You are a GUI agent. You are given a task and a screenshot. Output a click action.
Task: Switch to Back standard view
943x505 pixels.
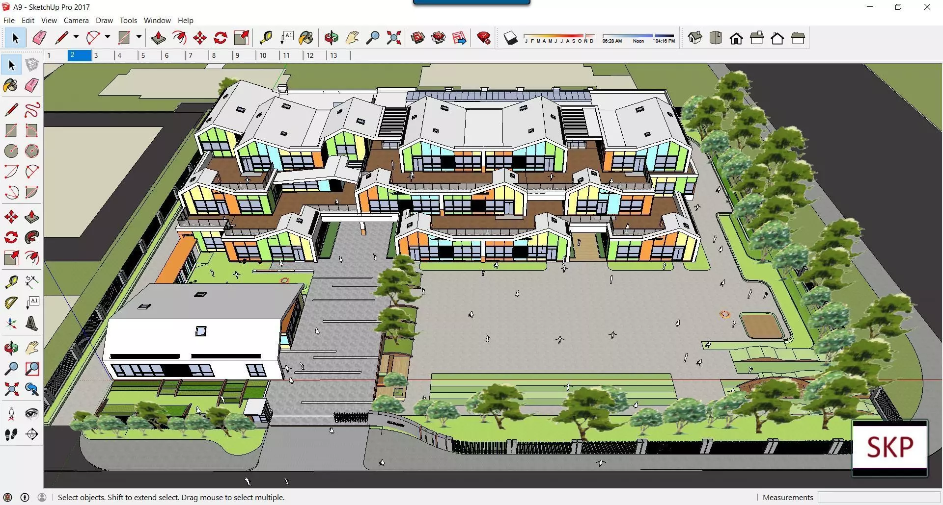tap(777, 38)
